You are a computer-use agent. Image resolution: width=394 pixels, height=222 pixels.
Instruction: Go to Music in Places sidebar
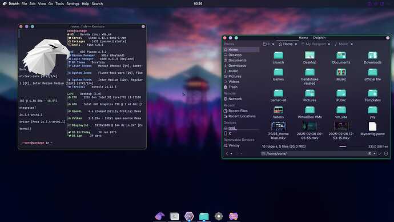point(241,71)
